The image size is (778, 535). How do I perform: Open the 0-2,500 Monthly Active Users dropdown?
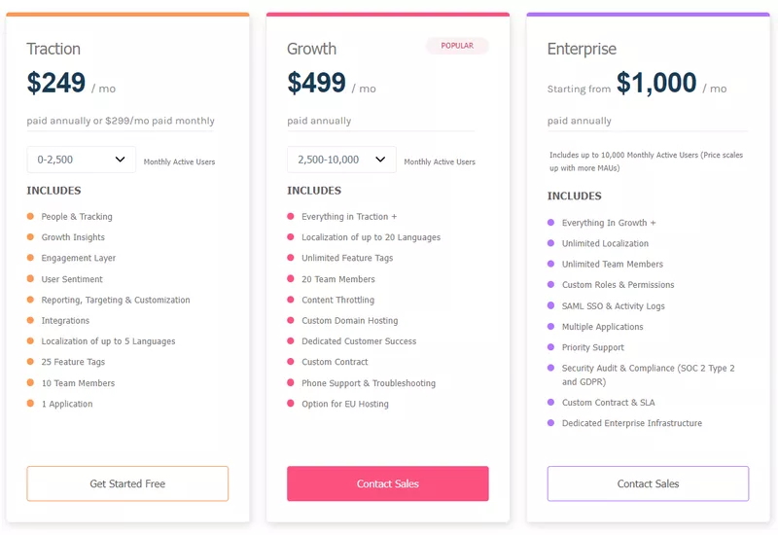pos(82,160)
